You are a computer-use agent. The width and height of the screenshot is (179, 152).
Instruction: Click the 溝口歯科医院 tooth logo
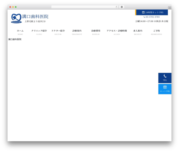(x=16, y=18)
